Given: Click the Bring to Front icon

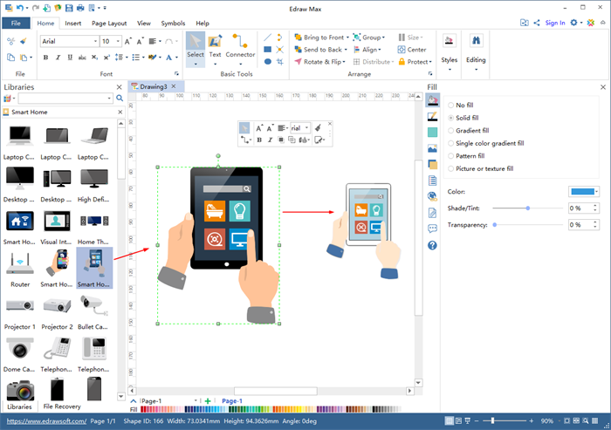Looking at the screenshot, I should click(x=299, y=38).
